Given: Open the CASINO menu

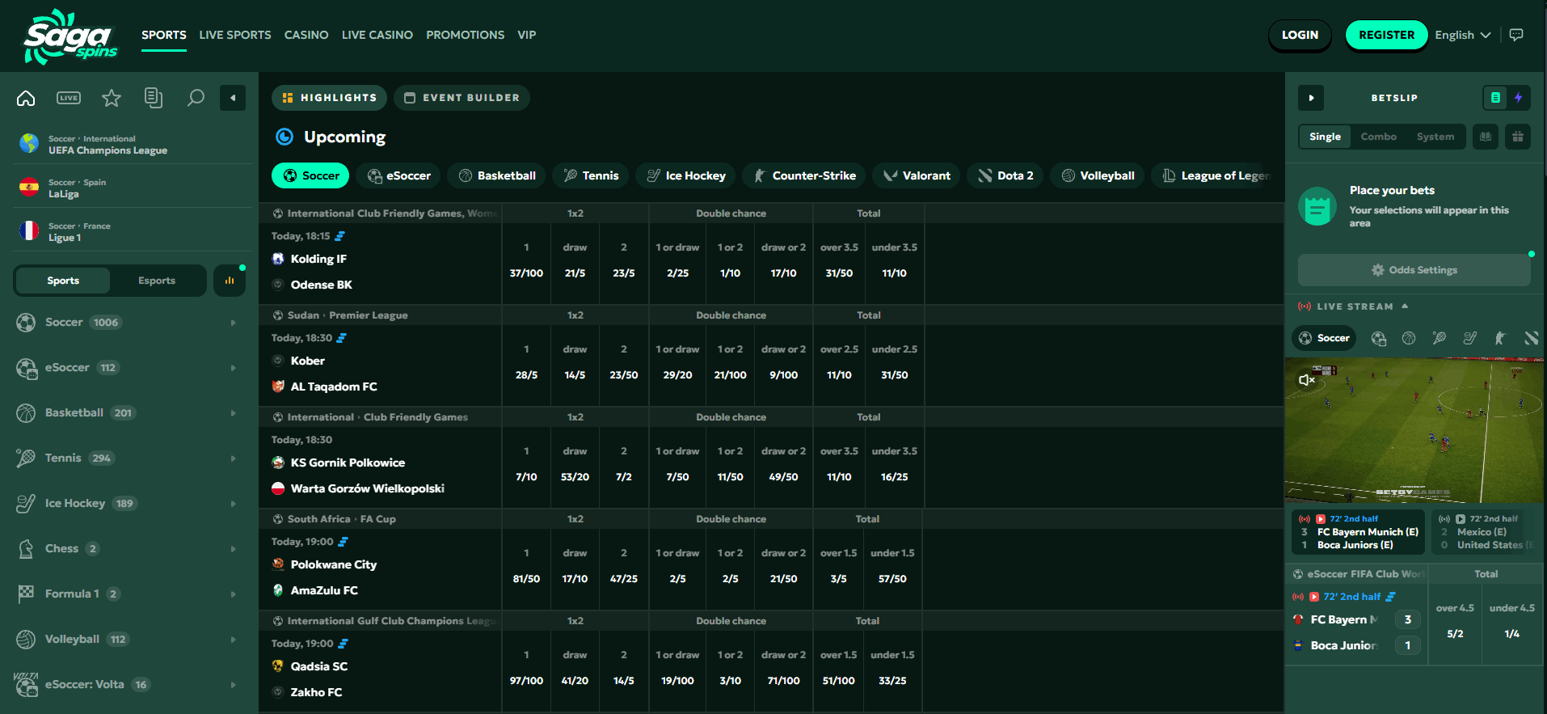Looking at the screenshot, I should click(x=306, y=35).
